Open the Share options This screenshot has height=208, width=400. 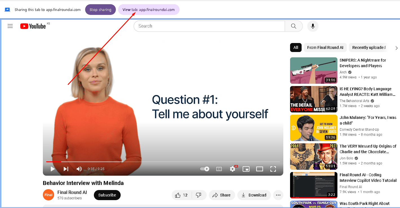coord(222,195)
